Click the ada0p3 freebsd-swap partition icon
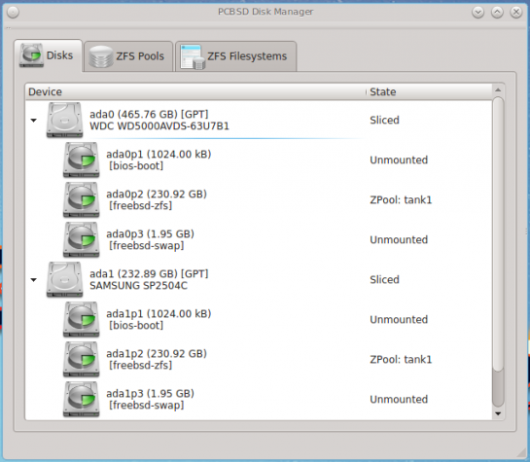Viewport: 530px width, 462px height. click(x=81, y=239)
